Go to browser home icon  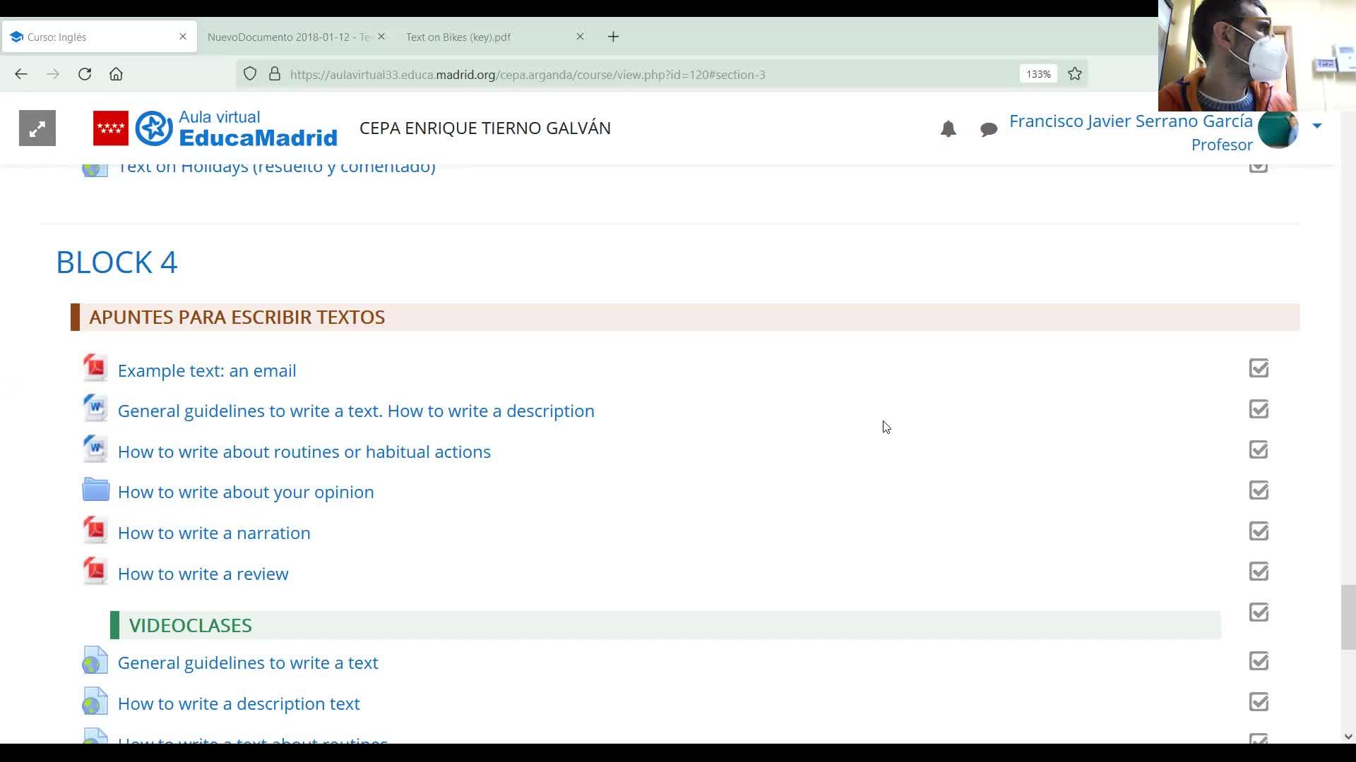(x=116, y=74)
